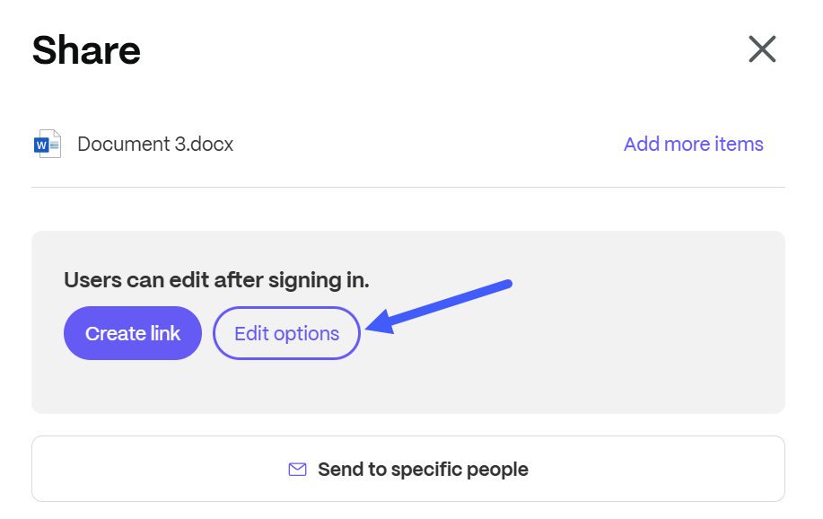The width and height of the screenshot is (823, 519).
Task: Click the envelope icon beside Send
Action: (297, 470)
